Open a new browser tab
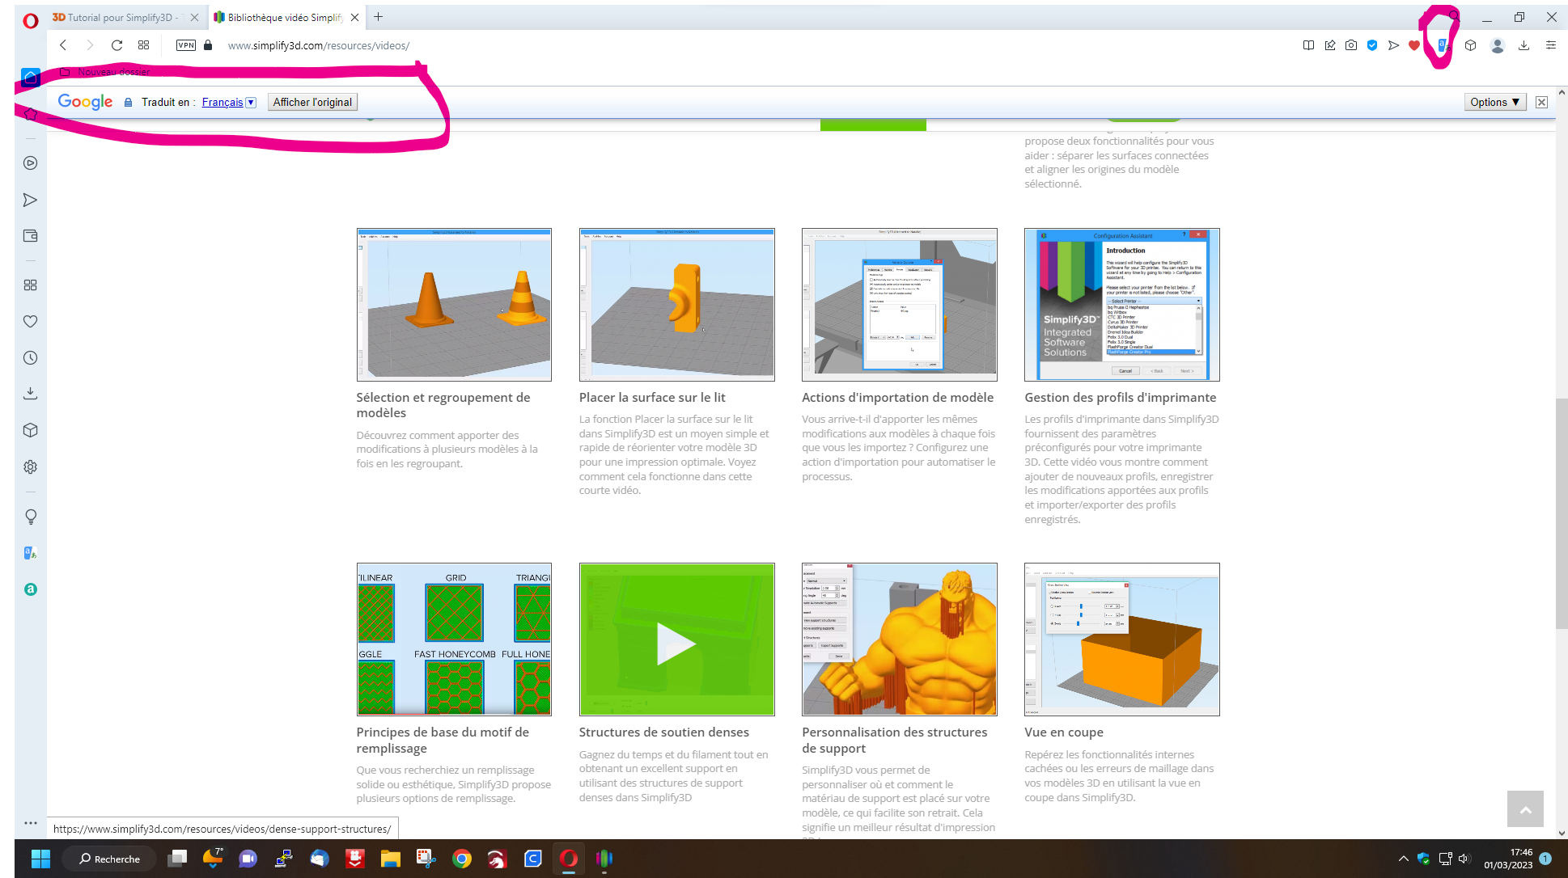This screenshot has height=878, width=1568. click(x=378, y=17)
